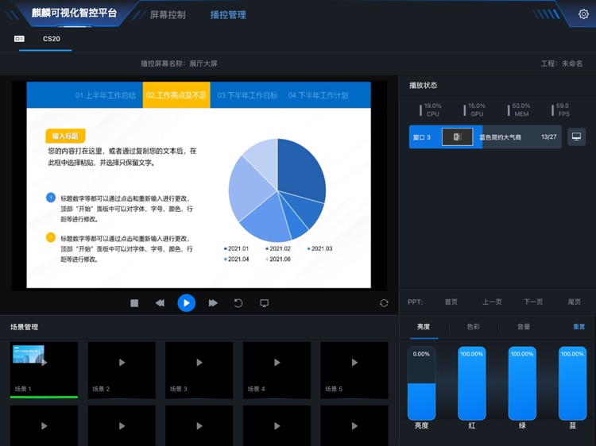Image resolution: width=596 pixels, height=446 pixels.
Task: Play scene 场景 3
Action: 199,363
